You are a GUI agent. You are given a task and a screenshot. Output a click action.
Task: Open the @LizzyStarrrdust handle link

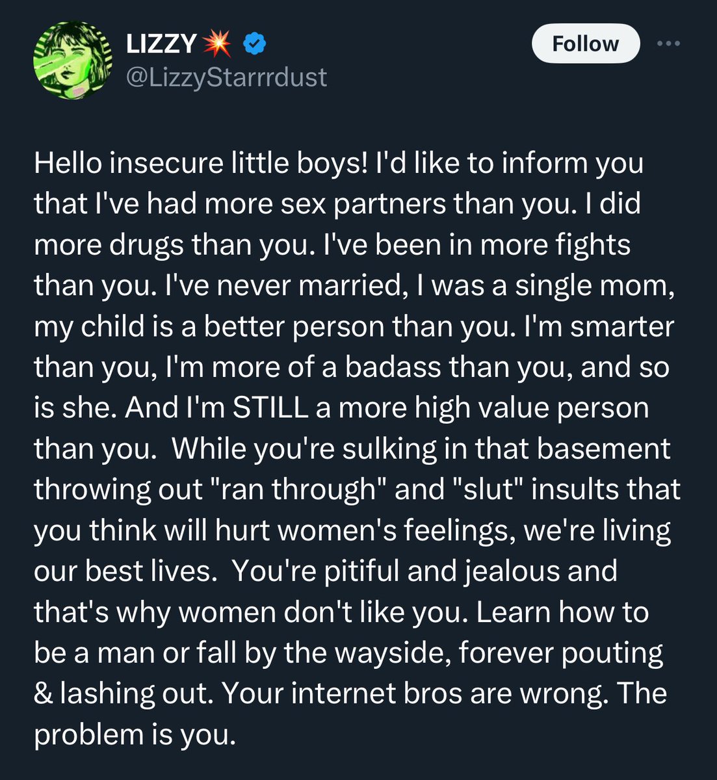tap(226, 77)
